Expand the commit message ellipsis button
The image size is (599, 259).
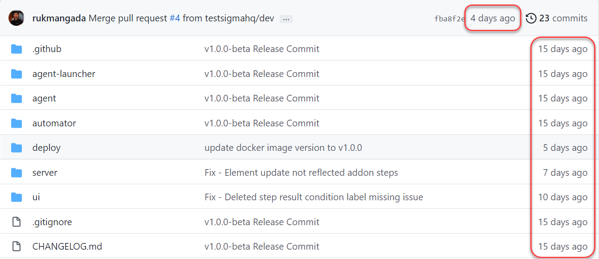[x=286, y=19]
